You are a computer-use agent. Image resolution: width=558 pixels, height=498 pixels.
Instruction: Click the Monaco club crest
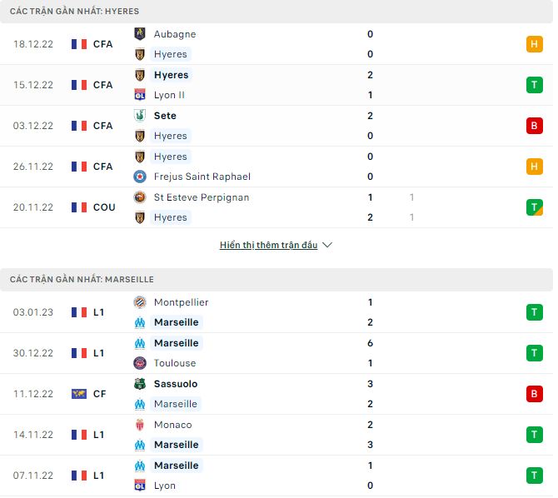point(140,425)
